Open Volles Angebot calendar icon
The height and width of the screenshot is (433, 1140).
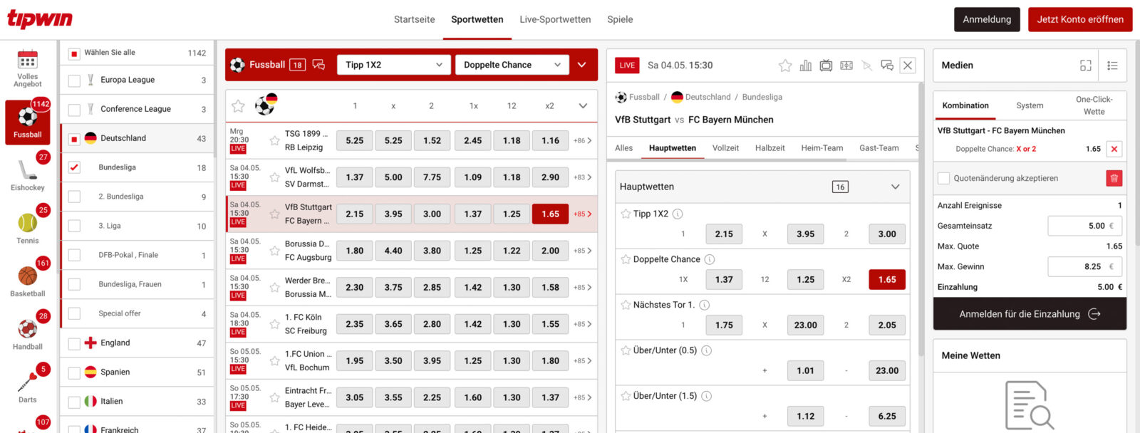click(27, 59)
